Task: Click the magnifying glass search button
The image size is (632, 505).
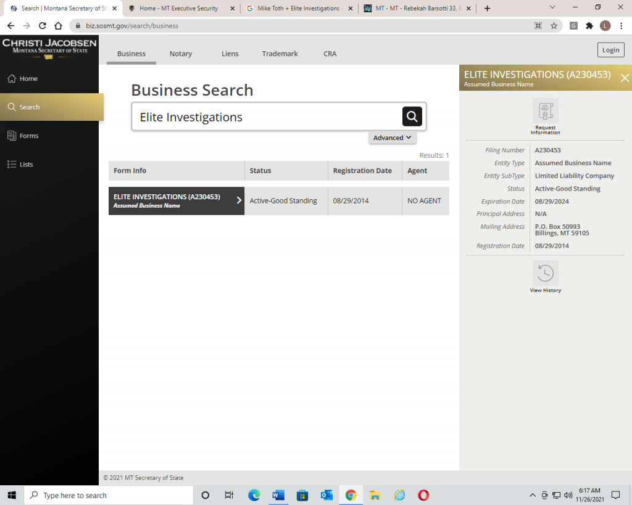Action: (x=412, y=116)
